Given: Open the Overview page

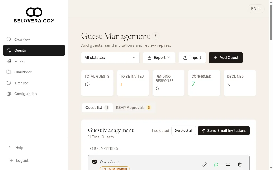Looking at the screenshot, I should (x=34, y=40).
